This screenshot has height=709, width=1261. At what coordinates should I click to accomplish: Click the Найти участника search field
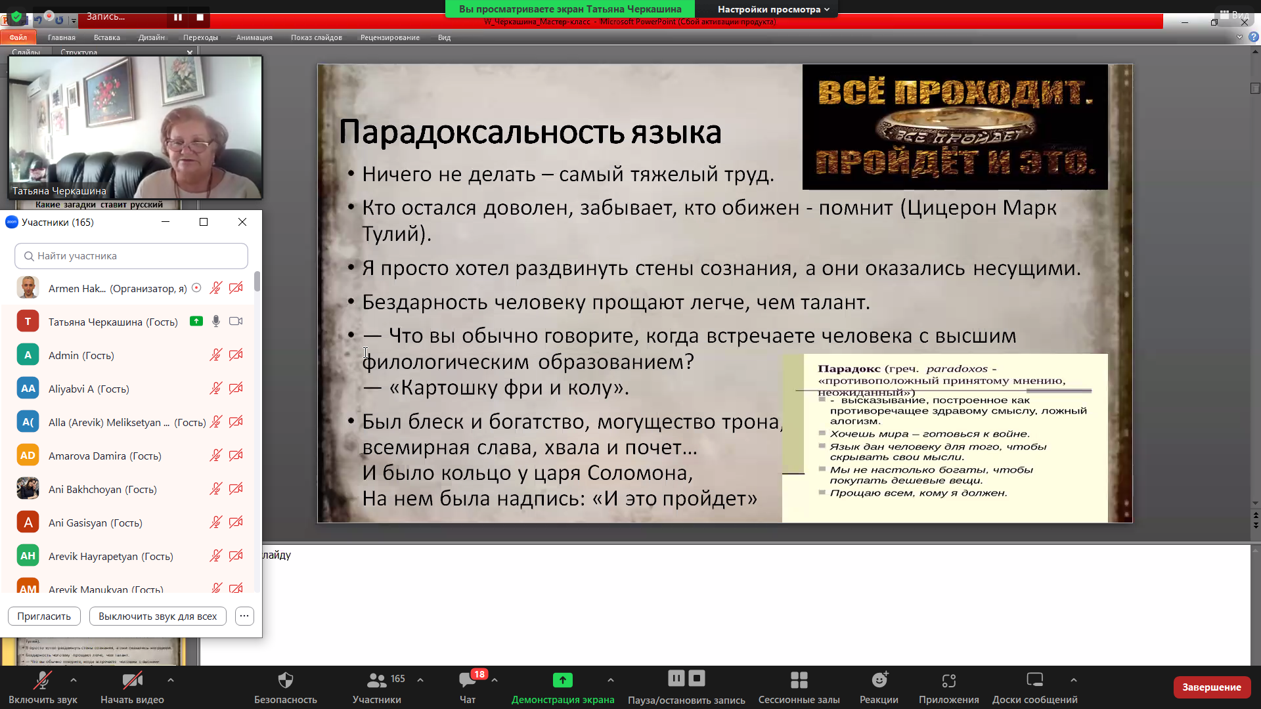[x=131, y=256]
